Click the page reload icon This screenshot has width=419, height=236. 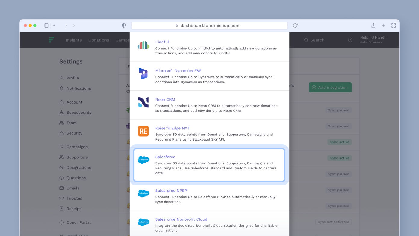click(x=295, y=26)
